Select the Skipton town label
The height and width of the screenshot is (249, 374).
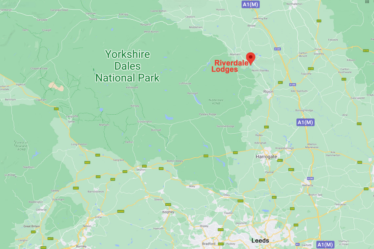[x=141, y=170]
